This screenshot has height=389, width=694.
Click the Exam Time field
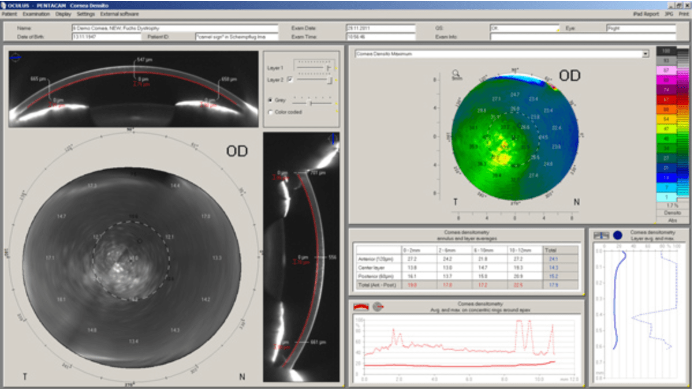pos(380,37)
